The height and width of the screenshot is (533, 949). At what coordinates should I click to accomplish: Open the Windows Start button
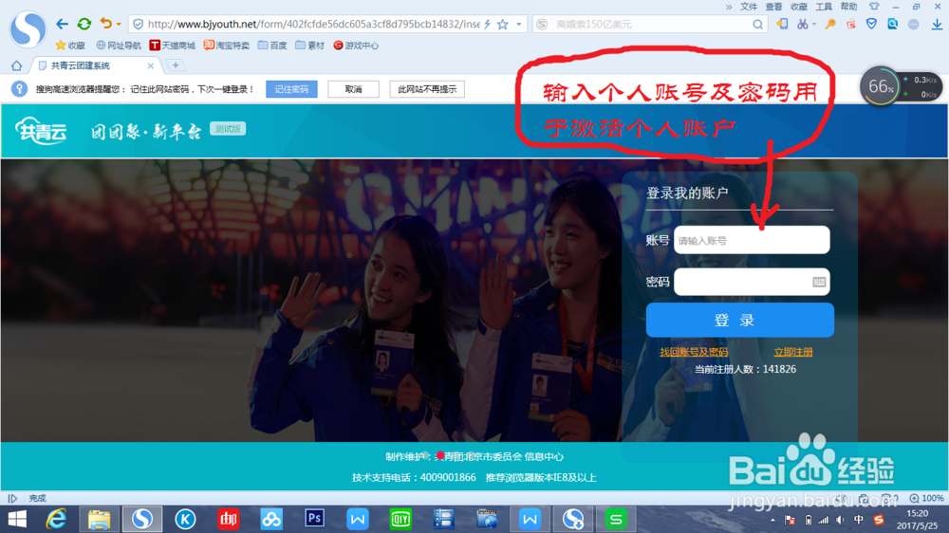(17, 519)
